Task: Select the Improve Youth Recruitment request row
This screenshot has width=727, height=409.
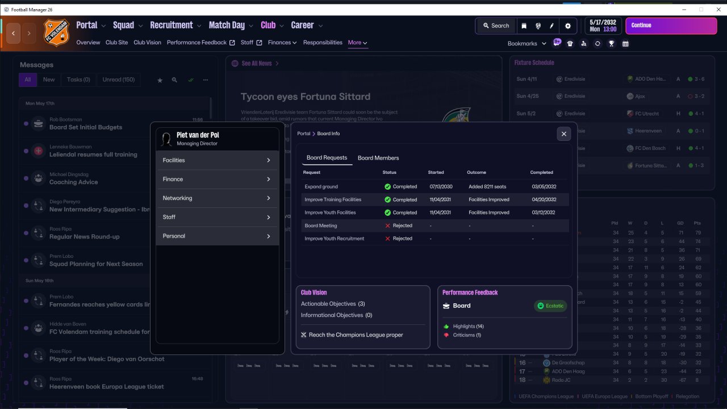Action: click(436, 239)
